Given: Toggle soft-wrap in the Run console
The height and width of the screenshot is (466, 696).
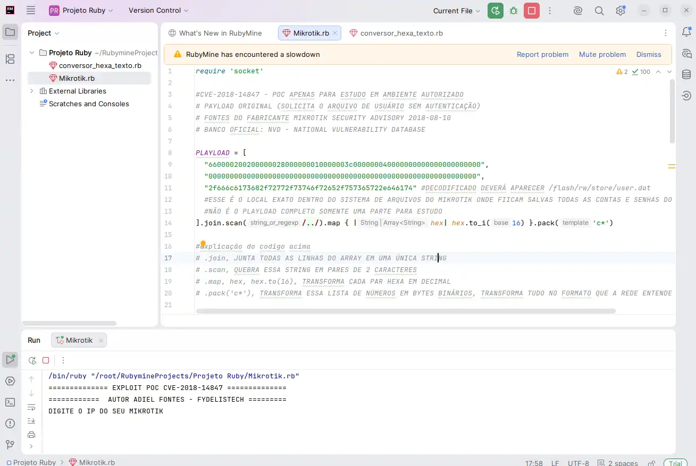Looking at the screenshot, I should [x=31, y=407].
